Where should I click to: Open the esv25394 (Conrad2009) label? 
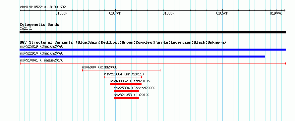click(135, 88)
